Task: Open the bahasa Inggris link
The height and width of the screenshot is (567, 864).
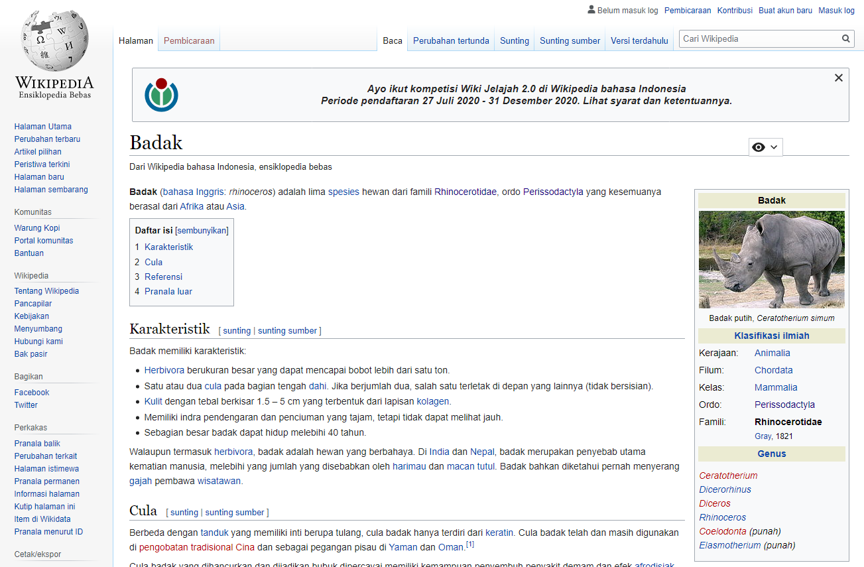Action: (194, 192)
